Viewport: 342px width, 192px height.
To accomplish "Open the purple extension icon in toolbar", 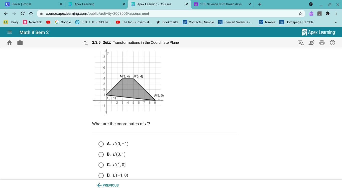I will (311, 13).
